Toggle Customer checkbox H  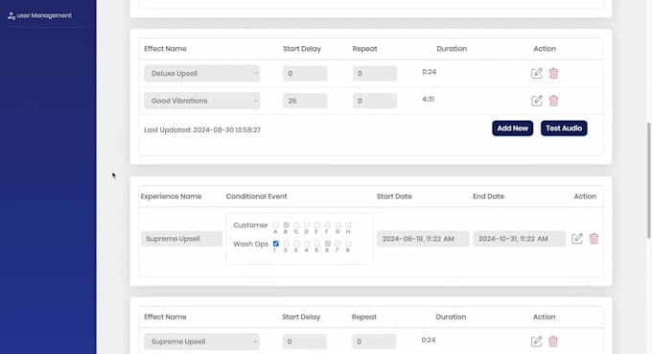tap(348, 225)
